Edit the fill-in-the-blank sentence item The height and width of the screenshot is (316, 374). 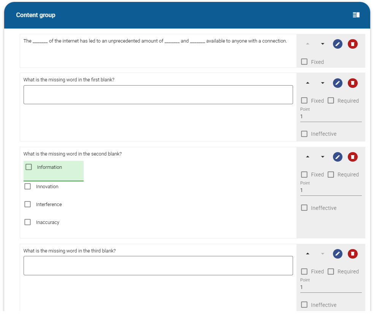pos(338,44)
